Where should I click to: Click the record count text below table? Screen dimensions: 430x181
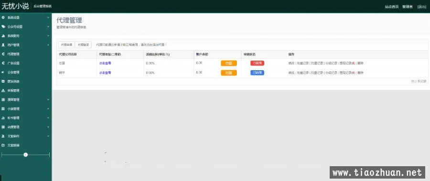coord(419,82)
